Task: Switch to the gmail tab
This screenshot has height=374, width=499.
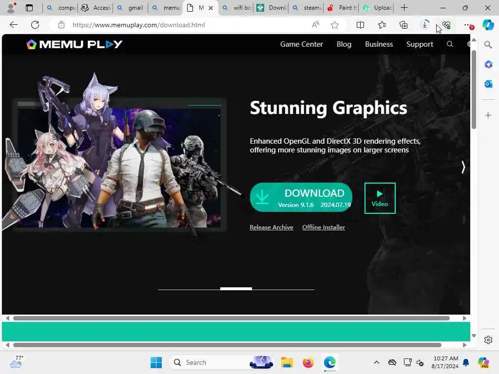Action: coord(131,8)
